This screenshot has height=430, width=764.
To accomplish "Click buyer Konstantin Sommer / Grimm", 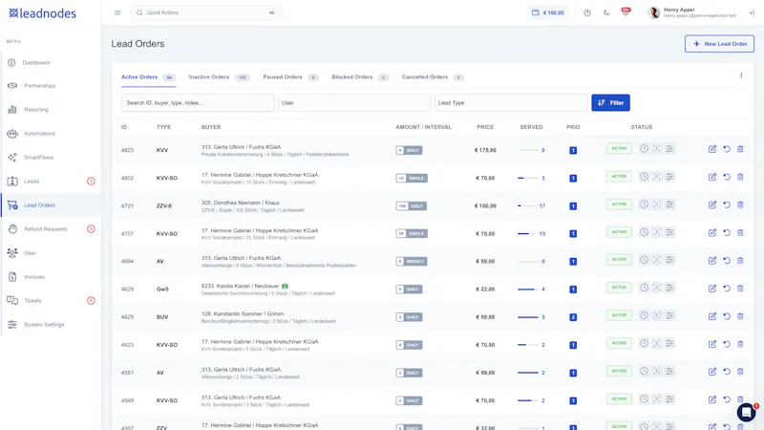I will pyautogui.click(x=243, y=314).
